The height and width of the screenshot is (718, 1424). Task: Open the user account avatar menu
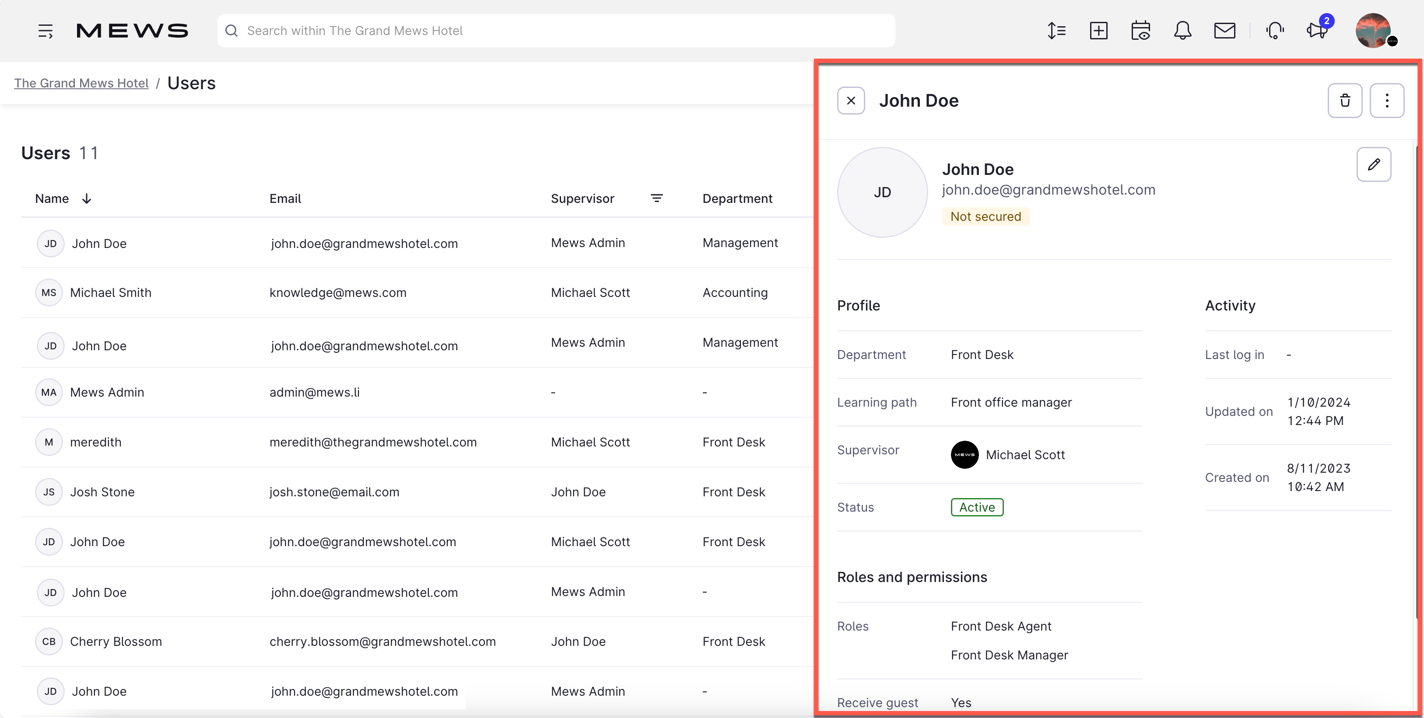pos(1375,30)
